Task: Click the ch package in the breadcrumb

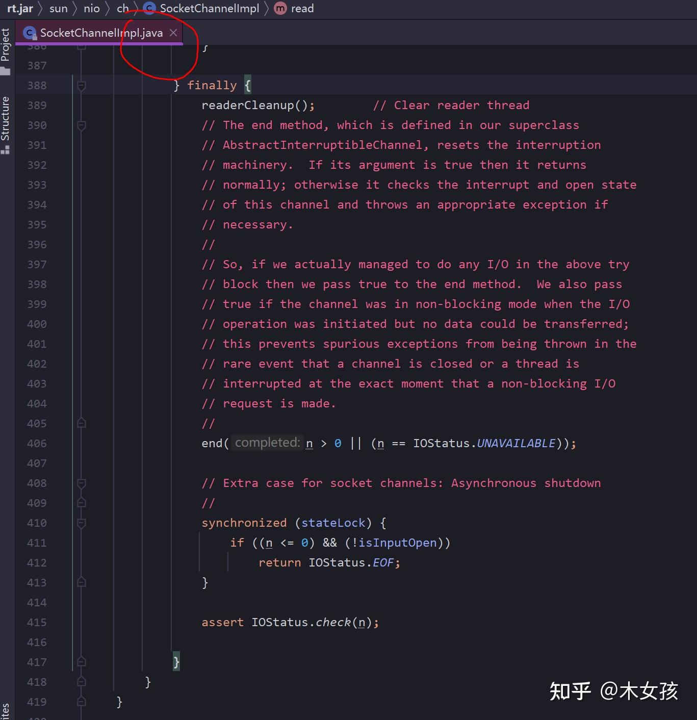Action: coord(122,8)
